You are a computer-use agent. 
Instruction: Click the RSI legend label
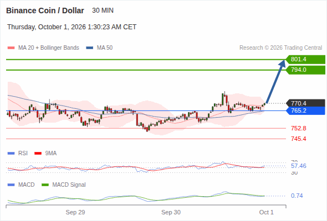[23, 154]
